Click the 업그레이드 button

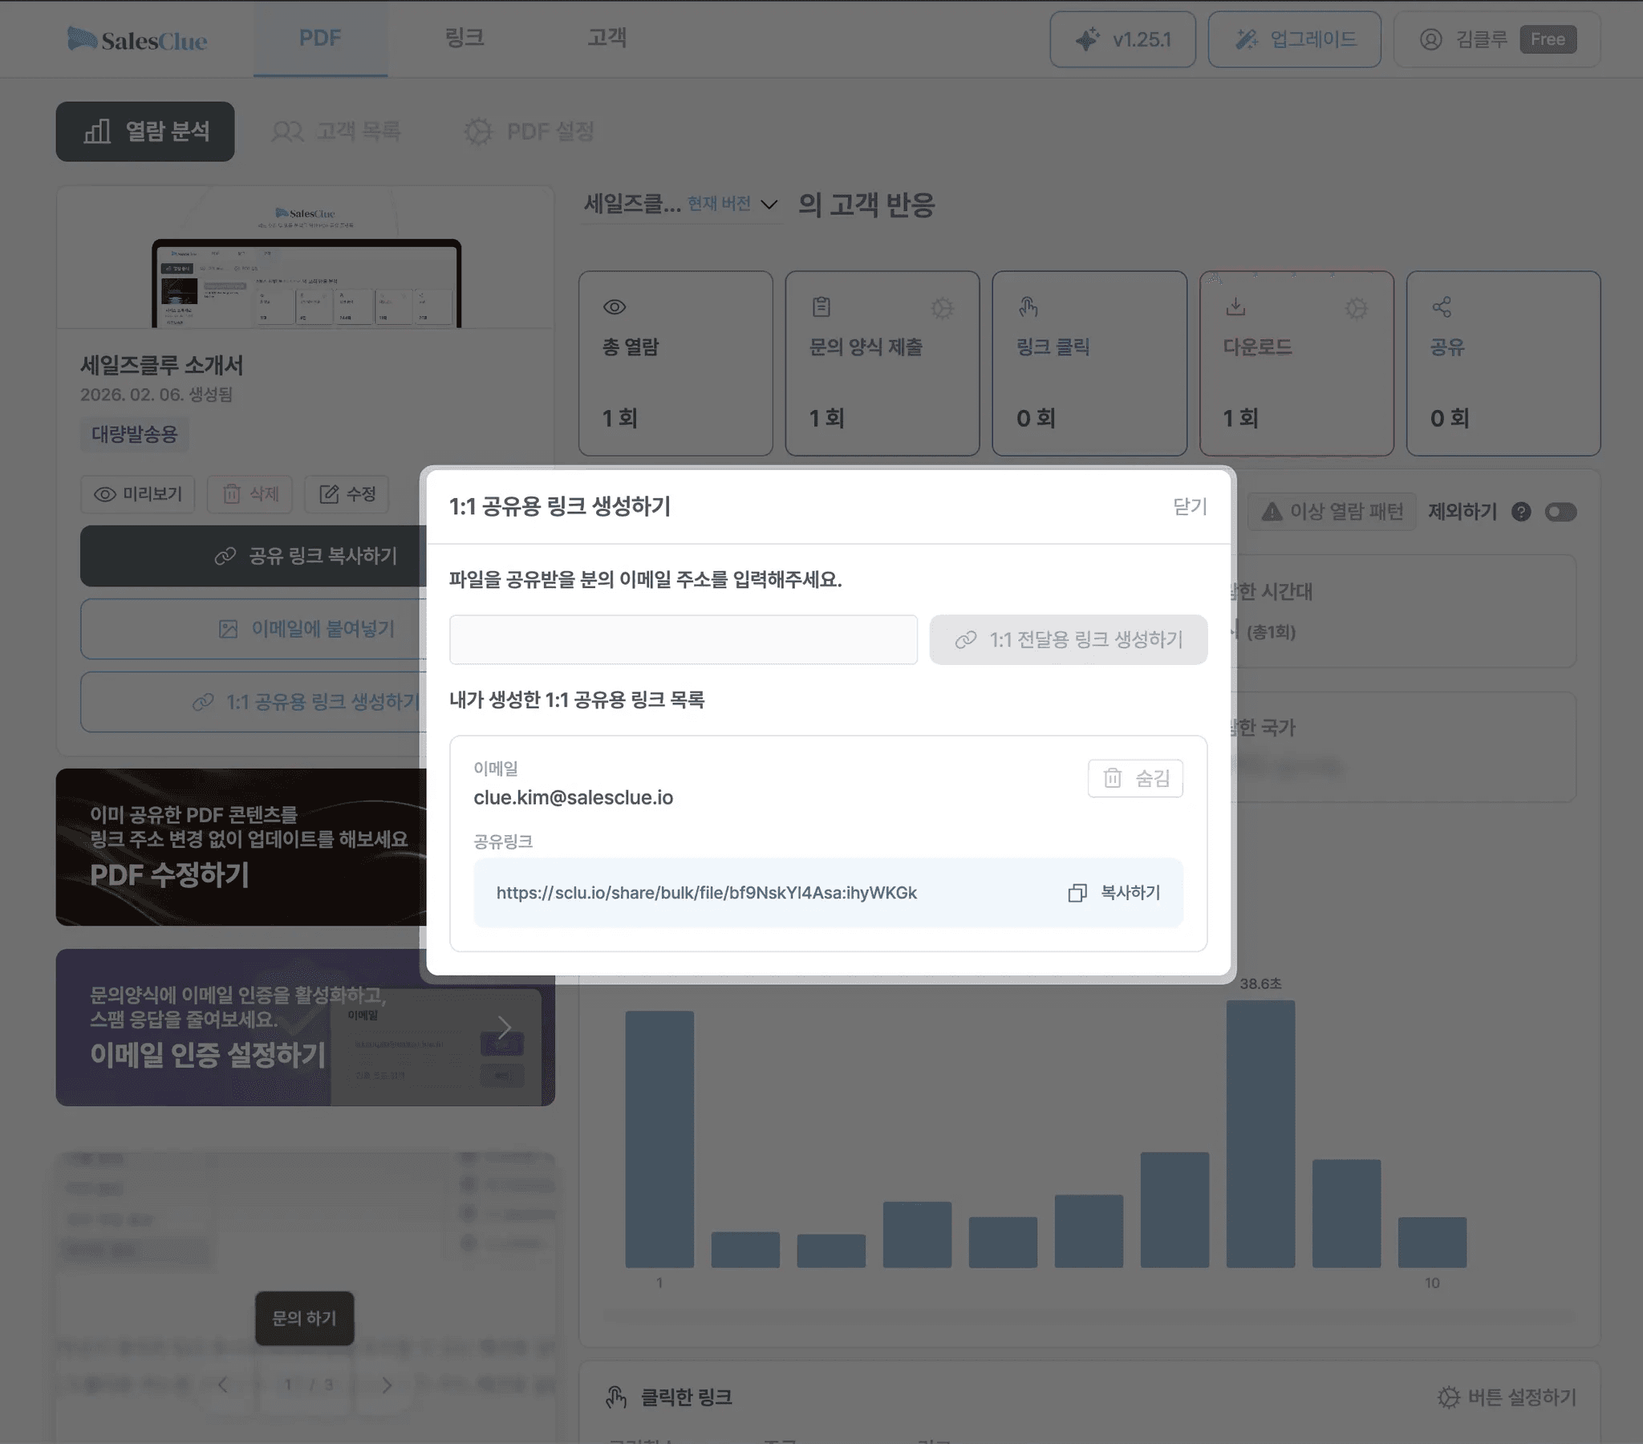[1294, 39]
